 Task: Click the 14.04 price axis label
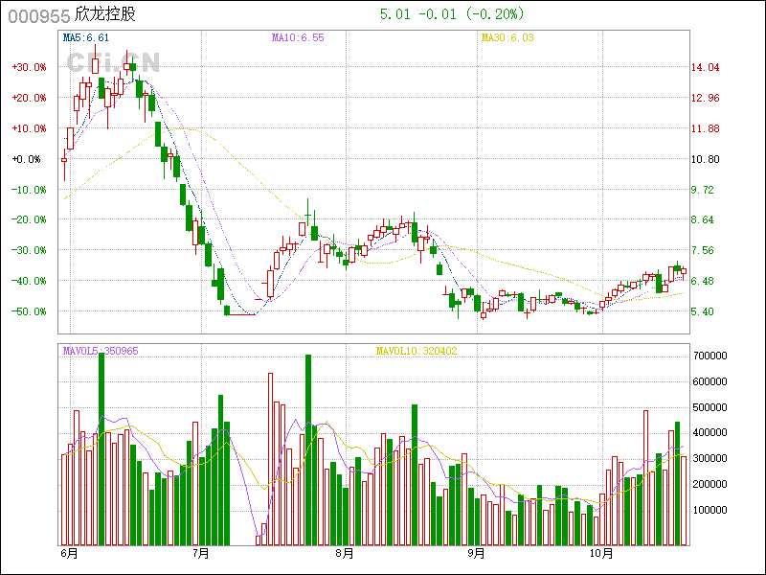coord(705,67)
